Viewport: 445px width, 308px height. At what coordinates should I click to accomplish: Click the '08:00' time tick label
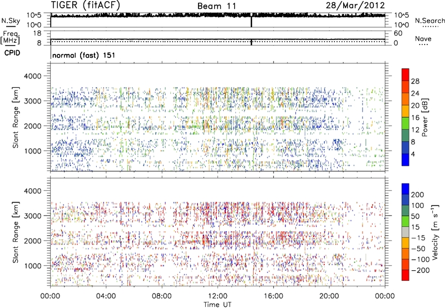click(x=162, y=296)
